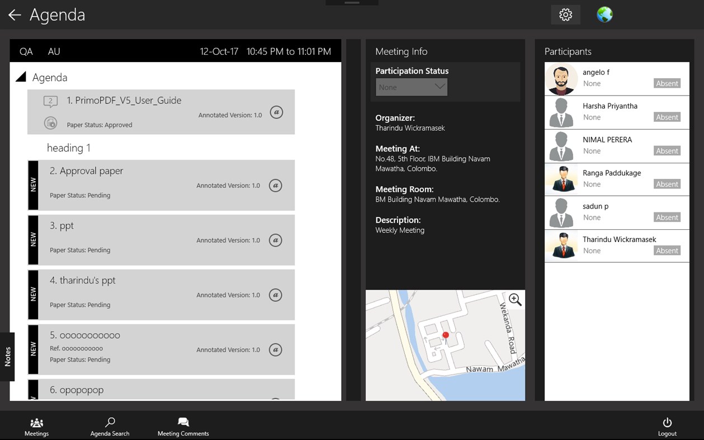Click the NEW tag on Approval paper
The image size is (704, 440).
tap(33, 185)
